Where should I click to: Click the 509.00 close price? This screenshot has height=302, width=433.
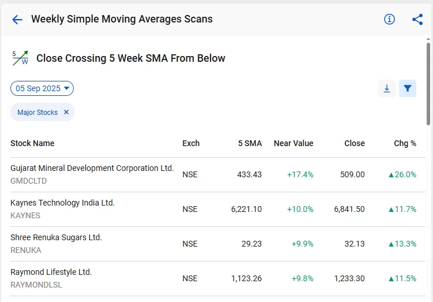point(352,174)
